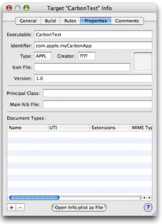
Task: Select the Rules tab
Action: click(70, 21)
